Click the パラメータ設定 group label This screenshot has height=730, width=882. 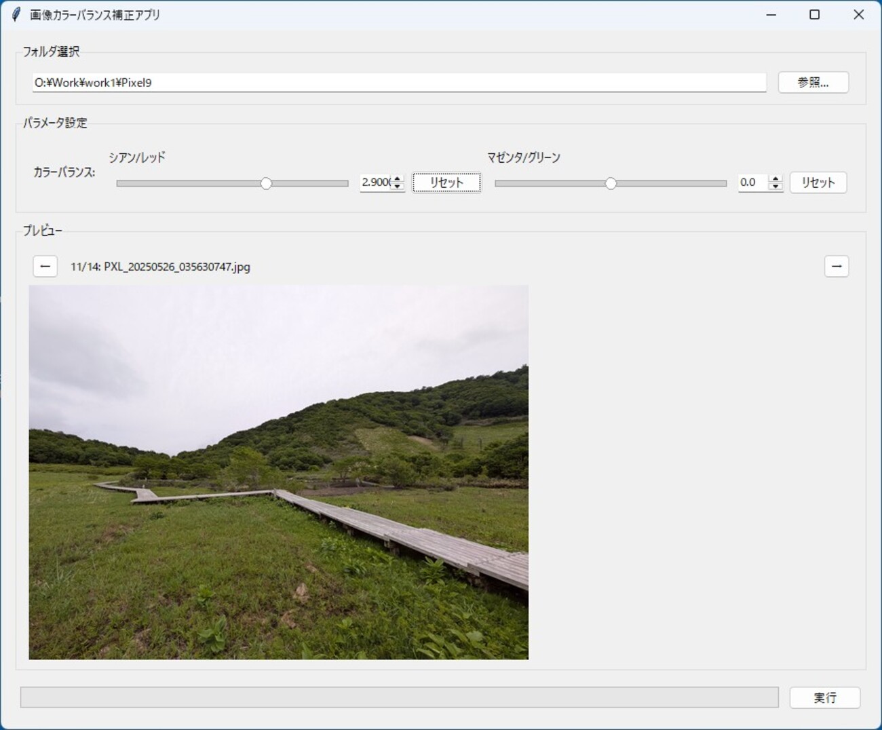[x=55, y=123]
